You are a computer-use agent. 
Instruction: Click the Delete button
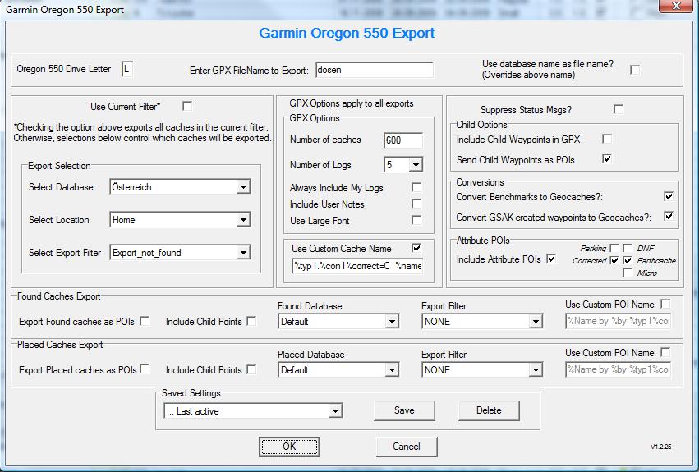489,410
